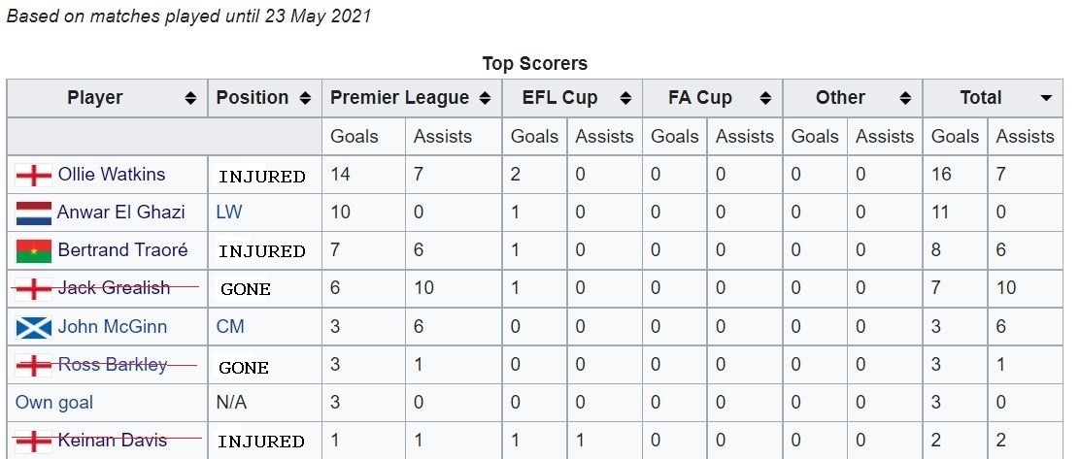Click the Netherlands flag beside Anwar El Ghazi
1080x459 pixels.
click(34, 213)
